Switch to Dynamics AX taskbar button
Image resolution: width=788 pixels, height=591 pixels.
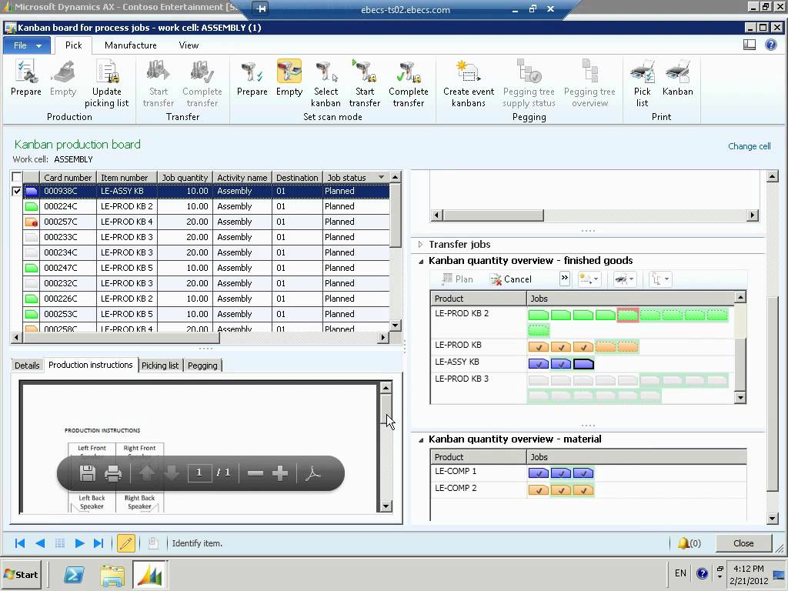150,574
